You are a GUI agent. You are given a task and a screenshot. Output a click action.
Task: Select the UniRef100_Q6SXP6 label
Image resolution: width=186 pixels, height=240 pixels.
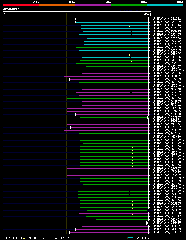pos(167,54)
